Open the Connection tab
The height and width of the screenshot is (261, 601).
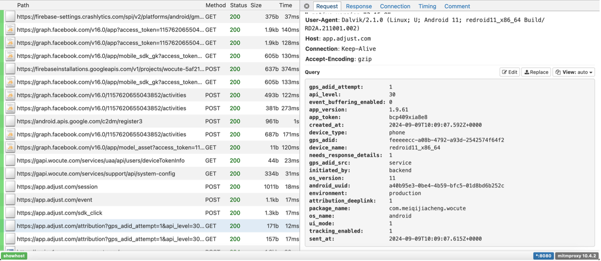coord(395,6)
